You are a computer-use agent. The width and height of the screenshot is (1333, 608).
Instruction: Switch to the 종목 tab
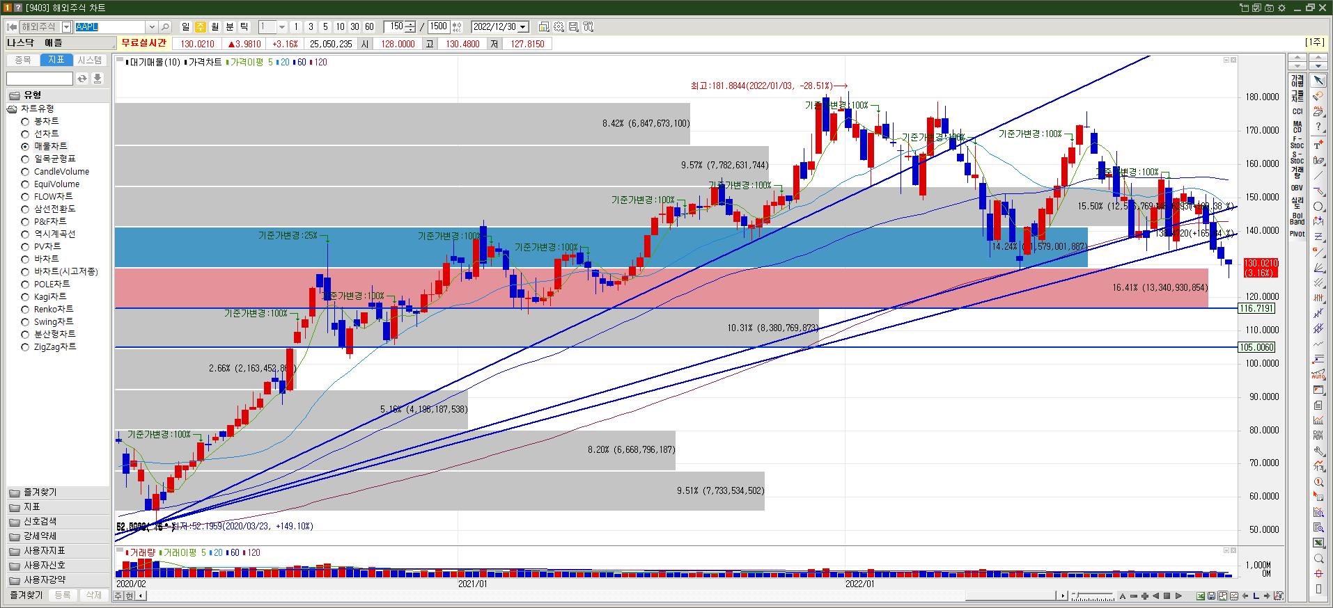point(23,61)
